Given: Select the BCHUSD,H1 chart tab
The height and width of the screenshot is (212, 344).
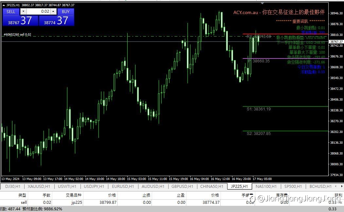Looking at the screenshot, I should 320,187.
